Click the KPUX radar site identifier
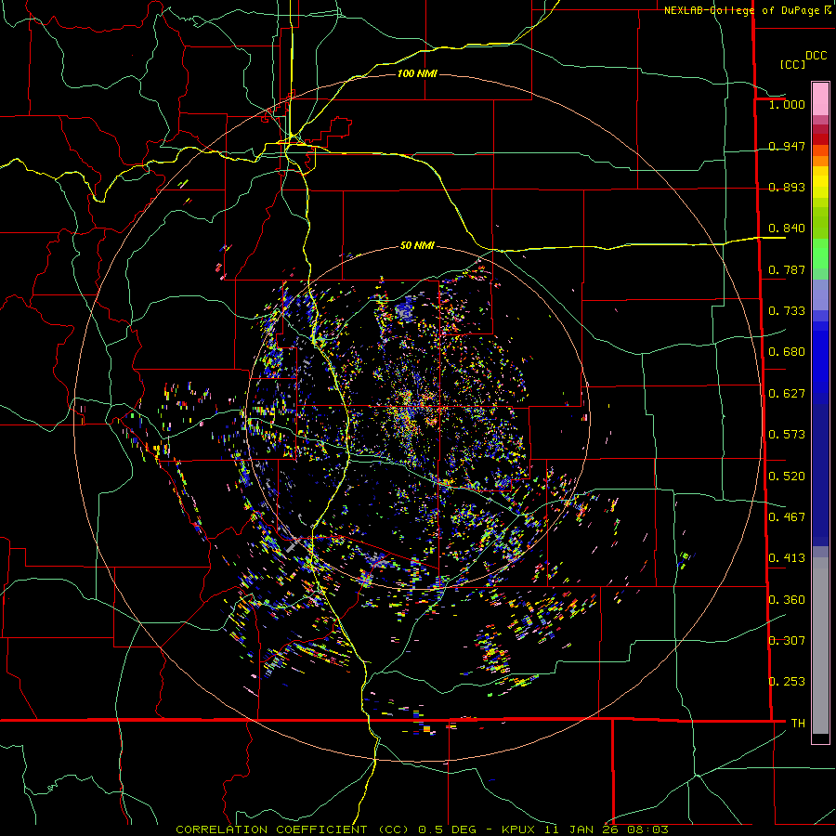Image resolution: width=836 pixels, height=836 pixels. coord(519,829)
